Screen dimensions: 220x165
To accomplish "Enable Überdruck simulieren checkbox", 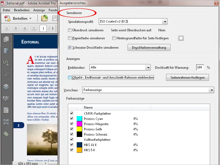I will pyautogui.click(x=70, y=30).
